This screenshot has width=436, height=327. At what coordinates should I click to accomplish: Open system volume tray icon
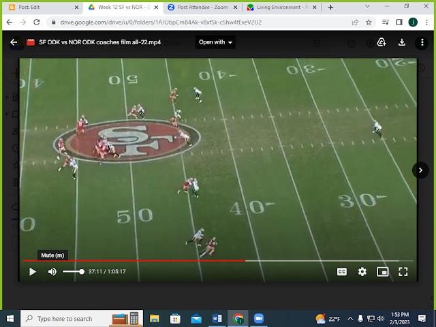(381, 319)
